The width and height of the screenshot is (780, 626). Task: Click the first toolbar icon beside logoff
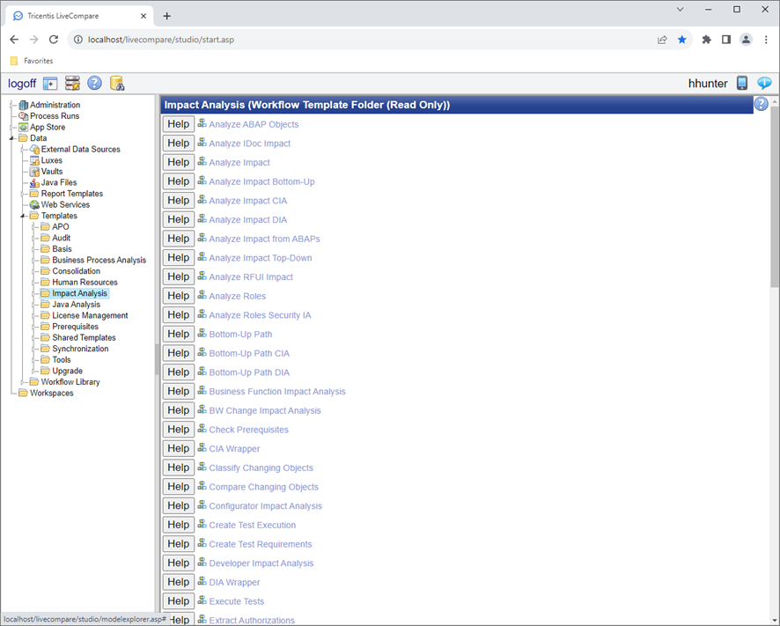[50, 84]
